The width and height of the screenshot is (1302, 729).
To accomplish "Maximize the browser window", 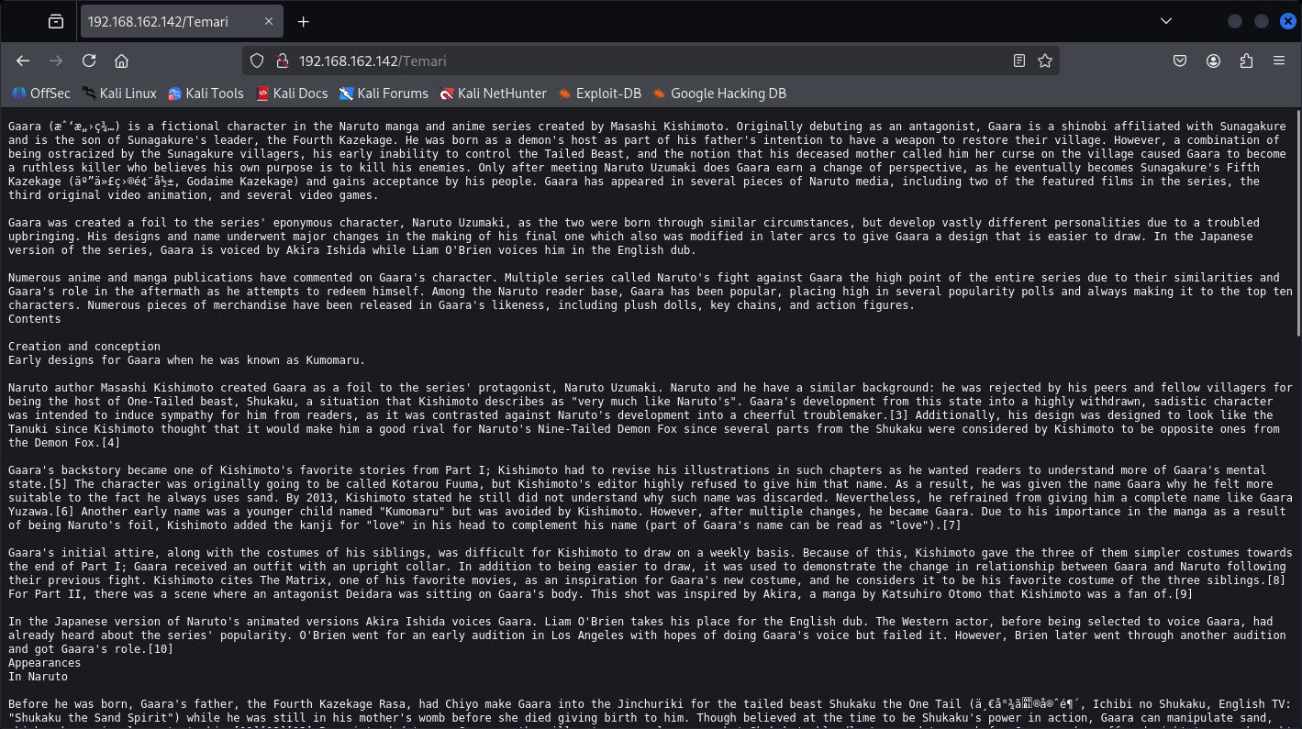I will pyautogui.click(x=1262, y=21).
